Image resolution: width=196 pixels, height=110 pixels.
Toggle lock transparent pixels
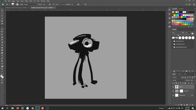pyautogui.click(x=176, y=83)
